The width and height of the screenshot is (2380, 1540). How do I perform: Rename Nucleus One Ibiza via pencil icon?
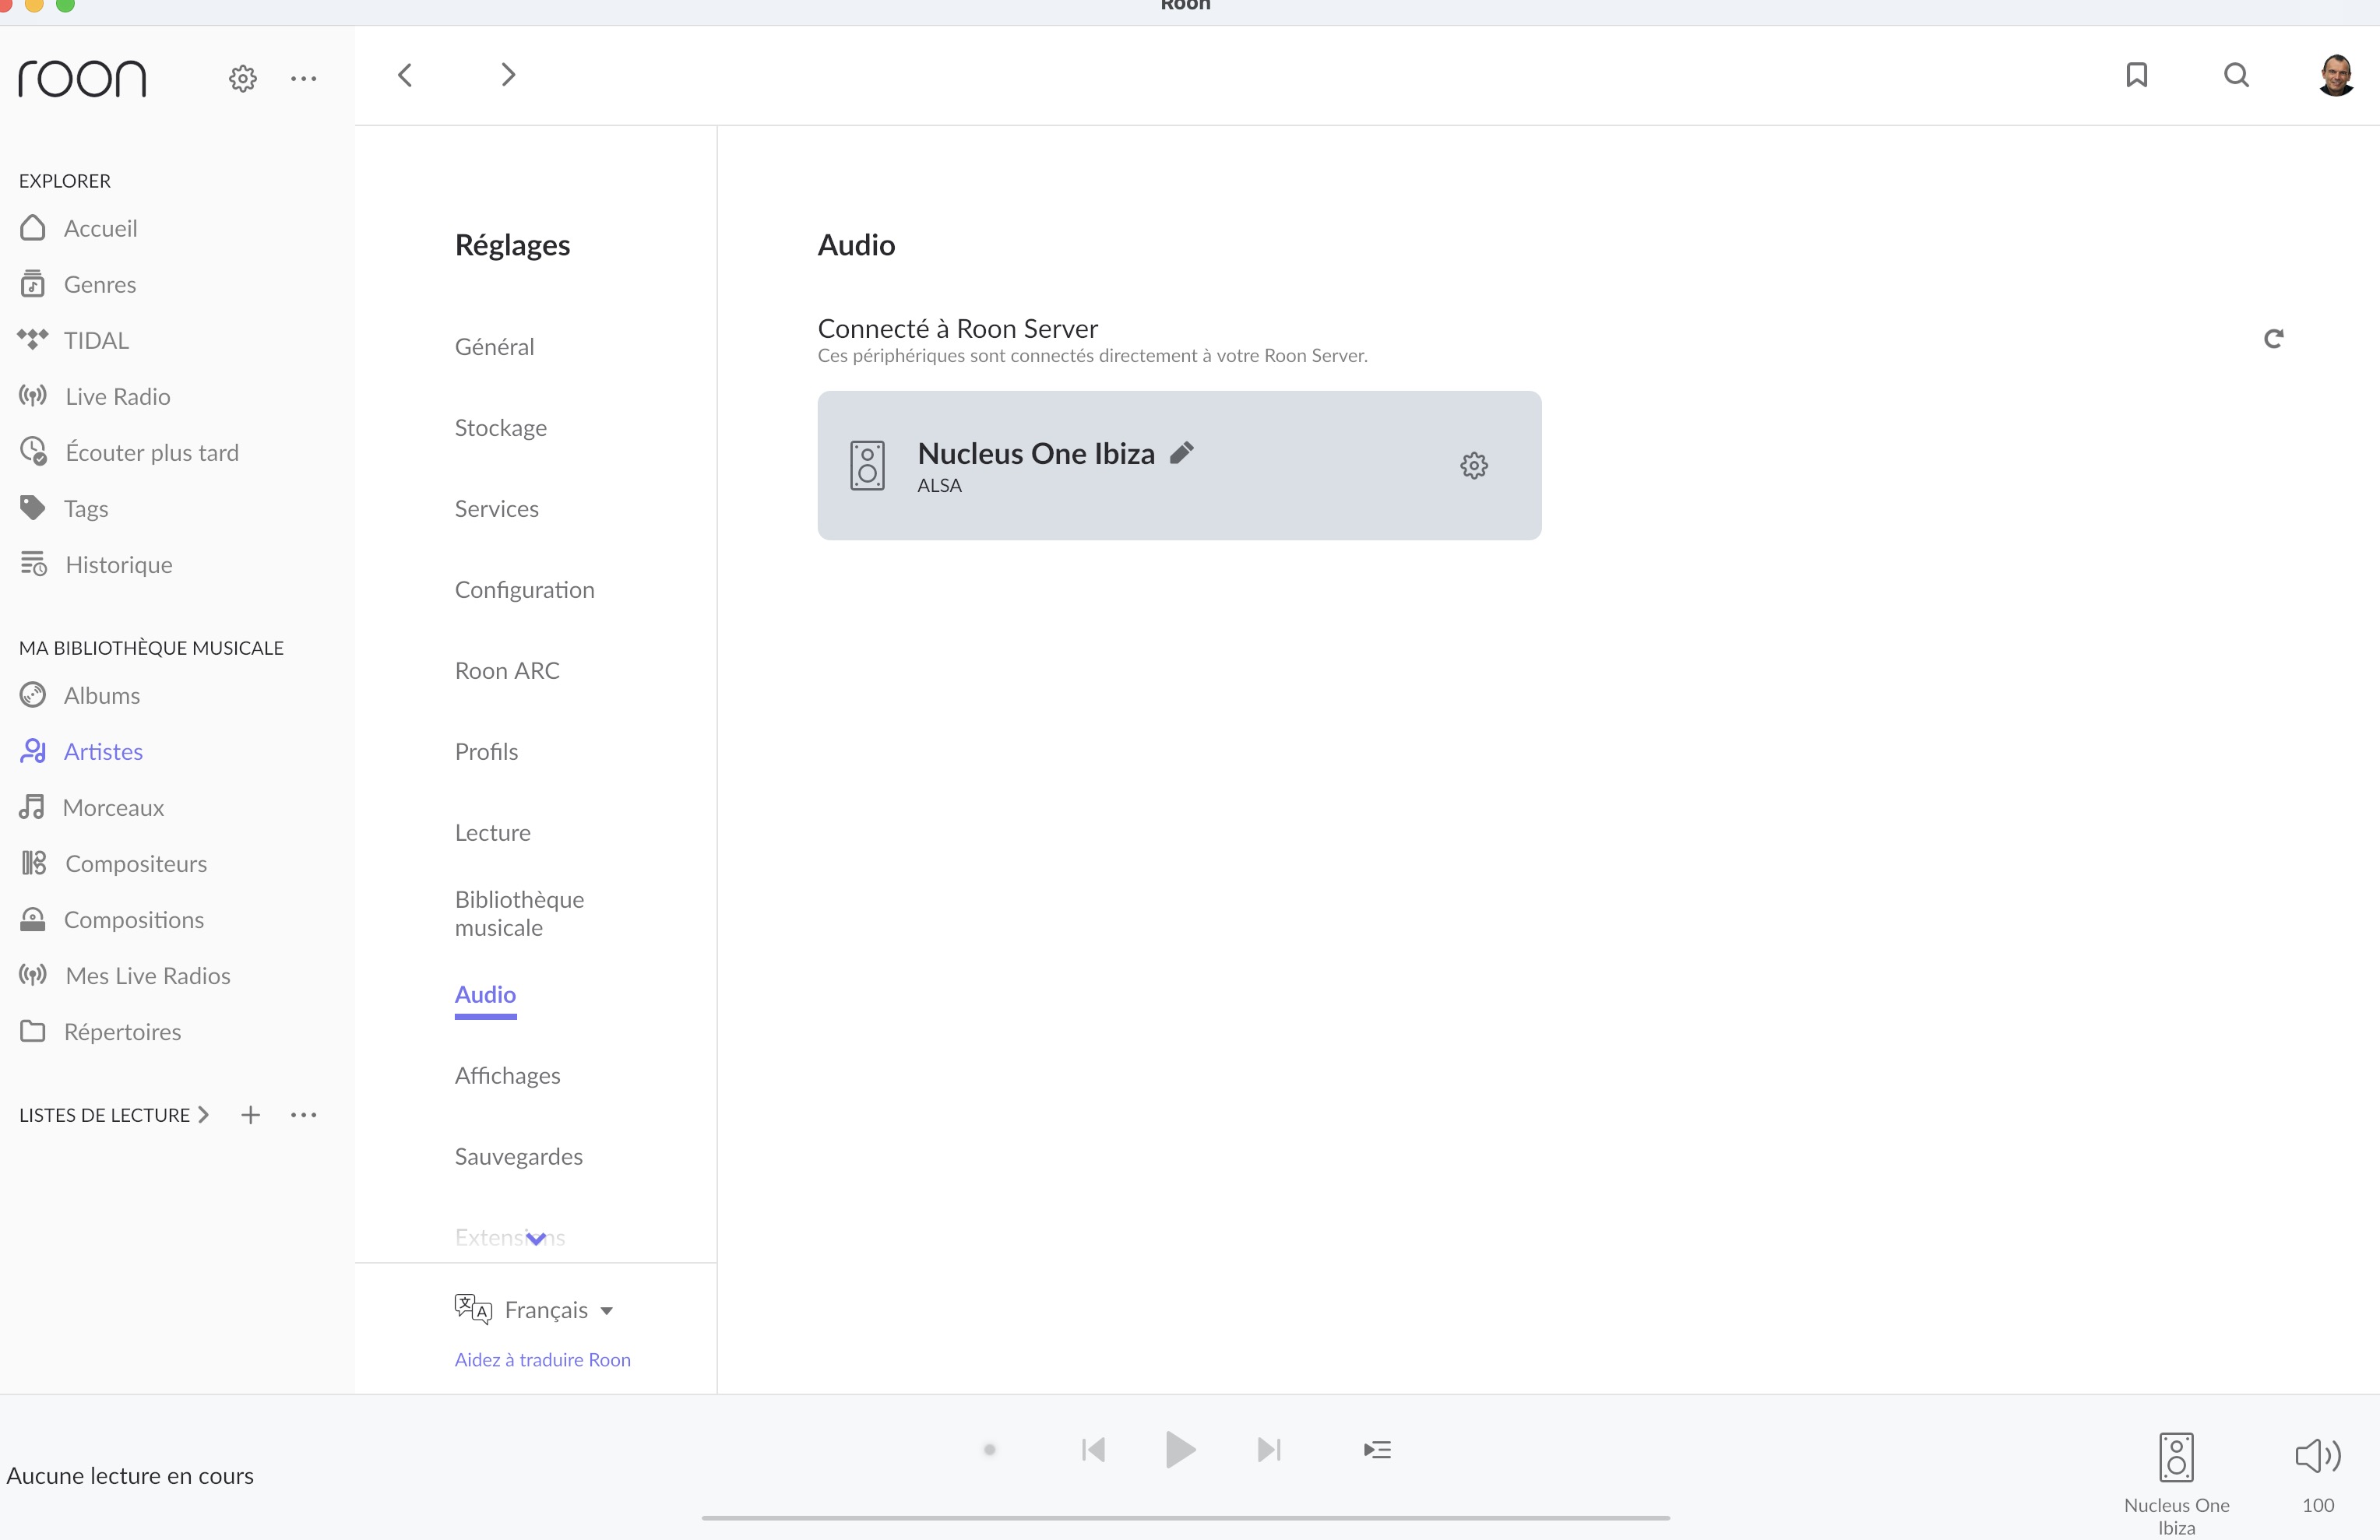point(1182,453)
